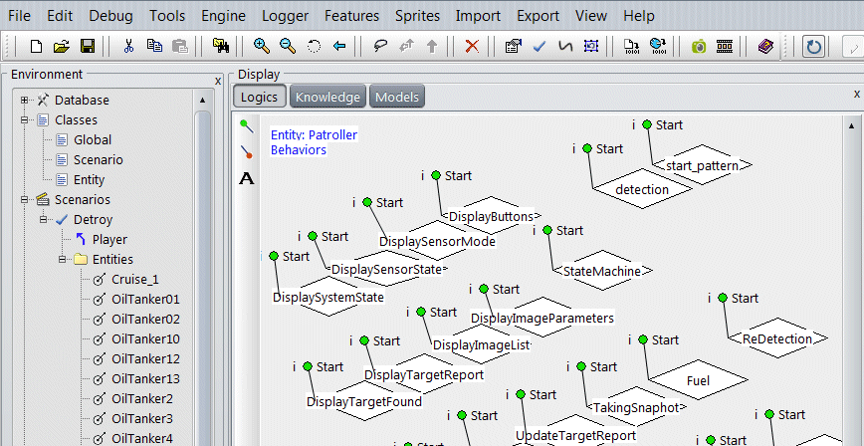Screen dimensions: 864x446
Task: Click the Open folder toolbar icon
Action: (x=62, y=47)
